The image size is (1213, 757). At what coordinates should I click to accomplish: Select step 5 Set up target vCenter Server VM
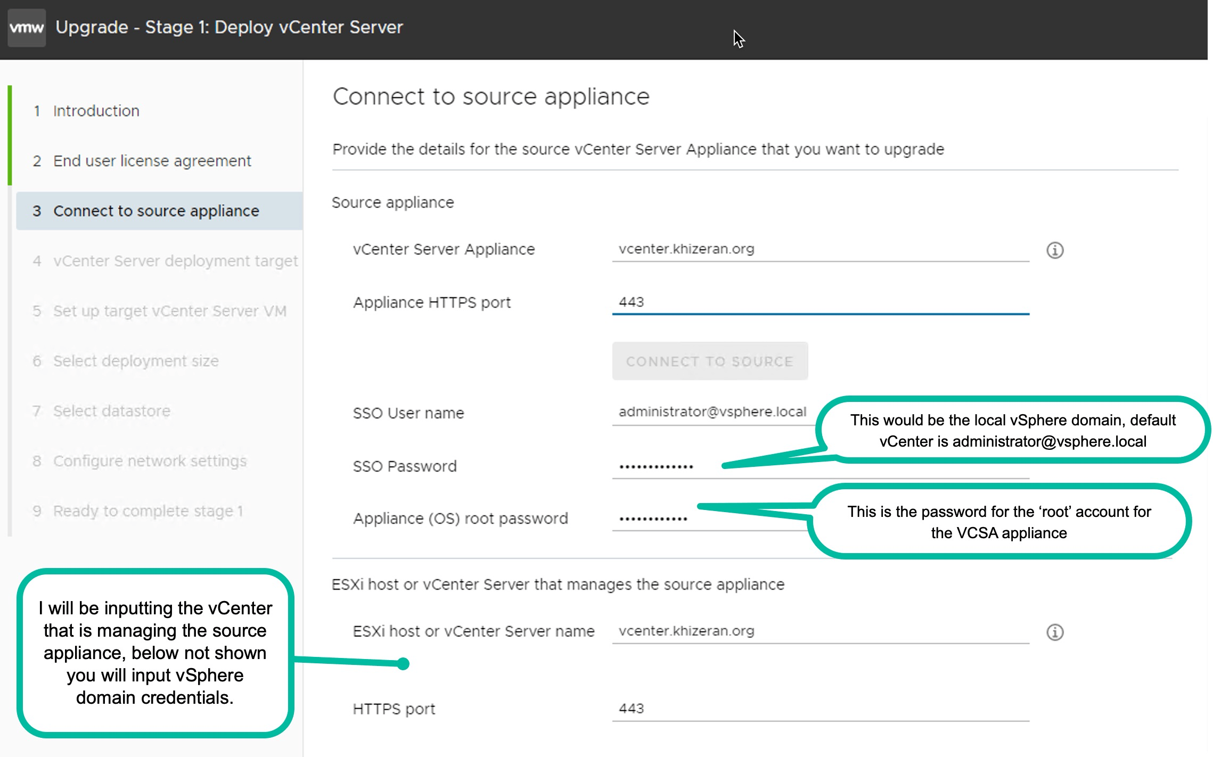tap(159, 311)
